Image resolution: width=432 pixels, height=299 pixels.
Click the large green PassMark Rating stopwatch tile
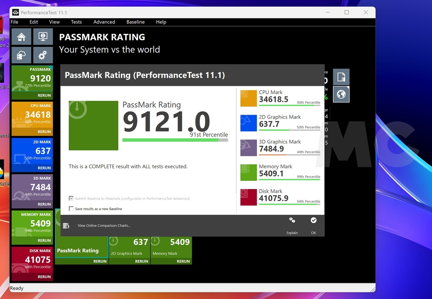pyautogui.click(x=93, y=125)
